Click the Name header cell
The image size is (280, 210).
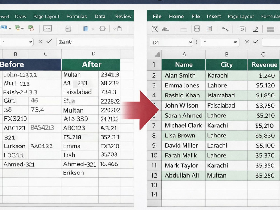click(184, 65)
